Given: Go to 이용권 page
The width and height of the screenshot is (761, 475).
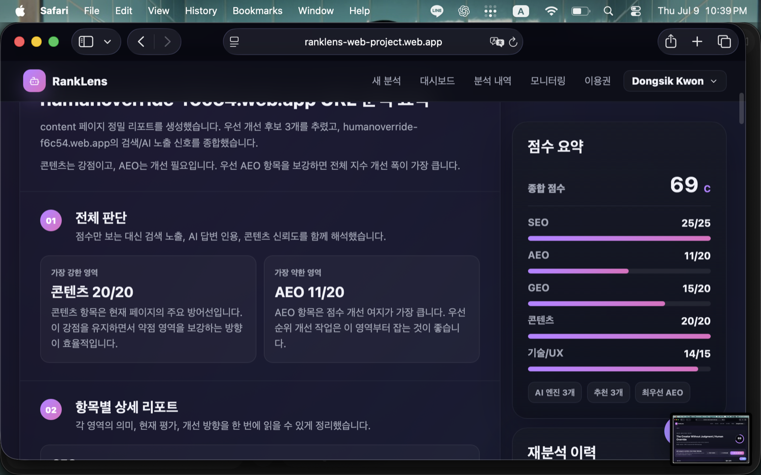Looking at the screenshot, I should 598,81.
